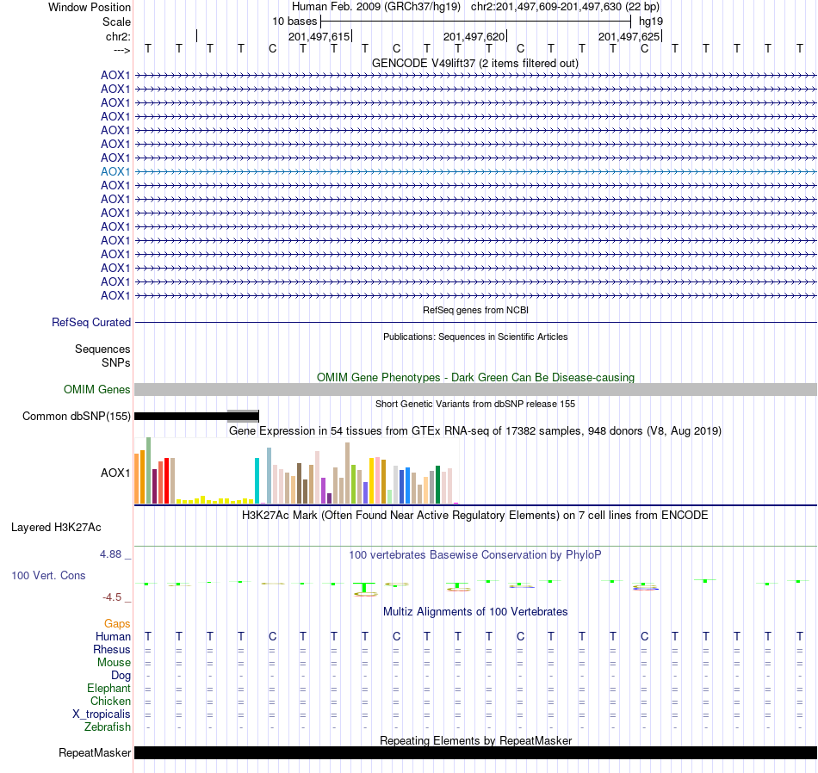Click the OMIM Genes label
The height and width of the screenshot is (773, 818).
pos(96,390)
